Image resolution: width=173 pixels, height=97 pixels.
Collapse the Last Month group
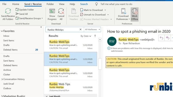(47, 96)
